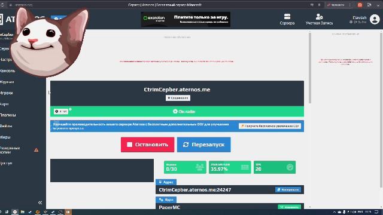Viewport: 383px width, 215px height.
Task: Stop the server with Остановить button
Action: [148, 145]
